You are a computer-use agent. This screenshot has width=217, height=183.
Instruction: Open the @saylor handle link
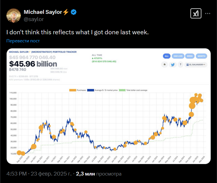click(34, 19)
